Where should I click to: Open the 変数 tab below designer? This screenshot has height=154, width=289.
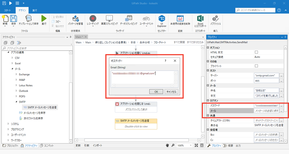tap(78, 146)
